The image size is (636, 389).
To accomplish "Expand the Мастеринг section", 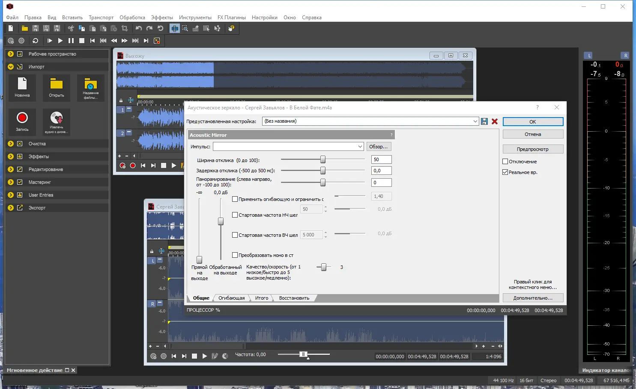I will [11, 182].
